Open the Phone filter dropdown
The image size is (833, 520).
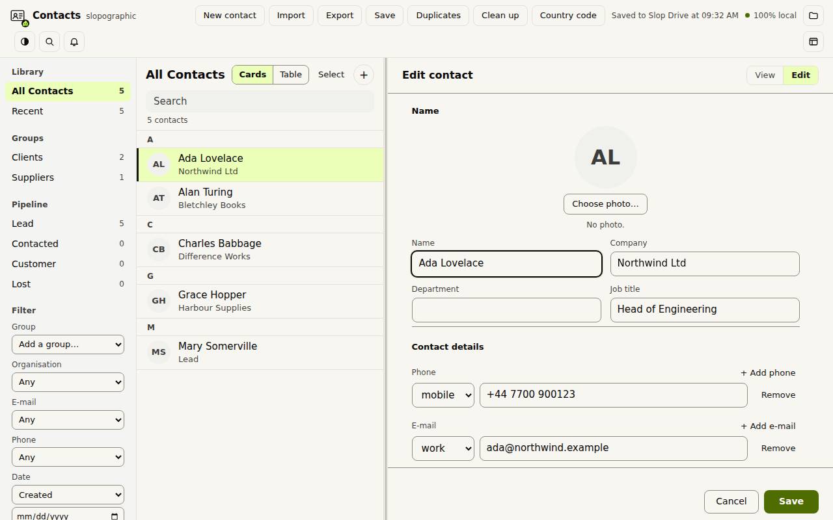click(68, 458)
